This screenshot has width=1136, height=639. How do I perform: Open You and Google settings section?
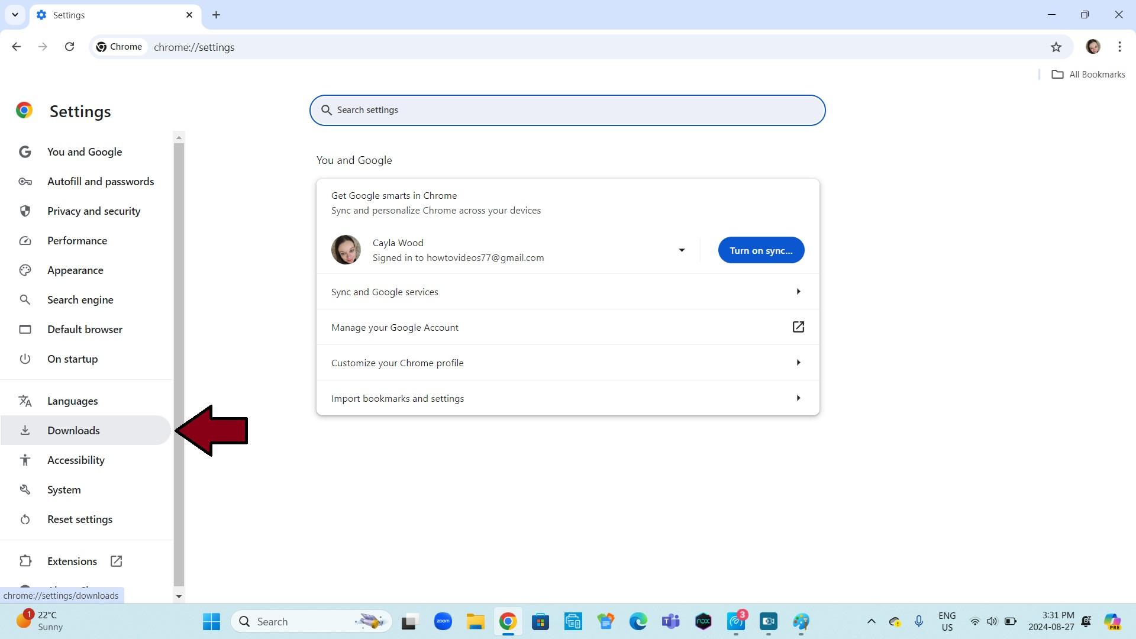[86, 152]
